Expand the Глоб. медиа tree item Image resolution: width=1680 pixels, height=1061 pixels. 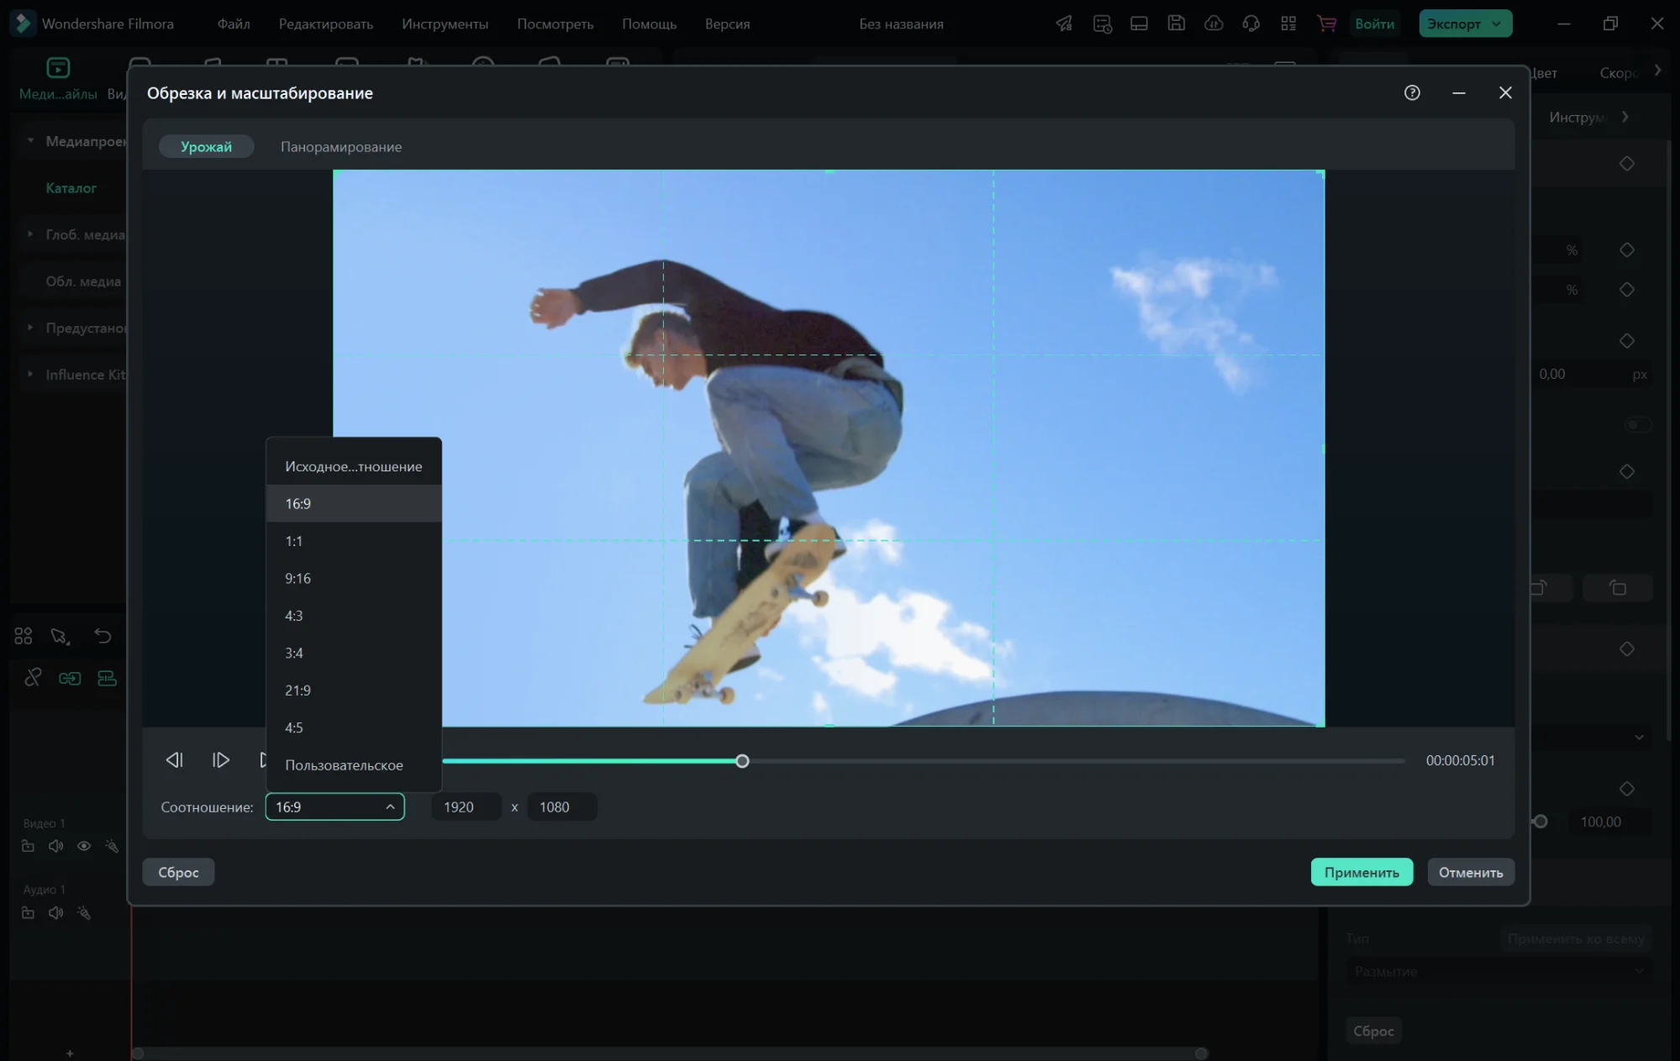(x=30, y=234)
